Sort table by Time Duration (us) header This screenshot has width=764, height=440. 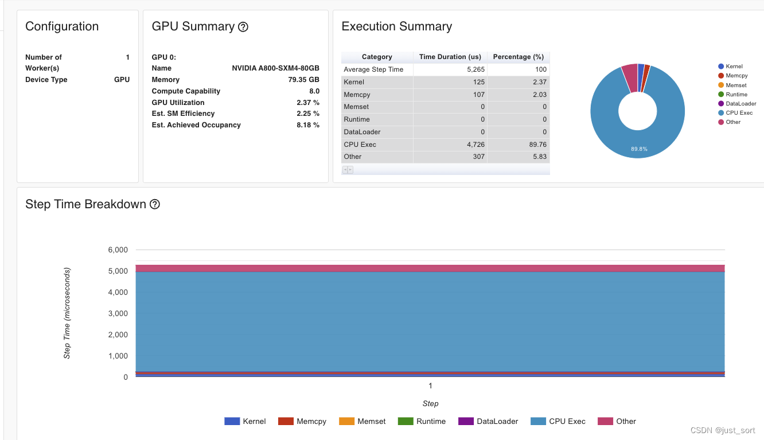(450, 57)
